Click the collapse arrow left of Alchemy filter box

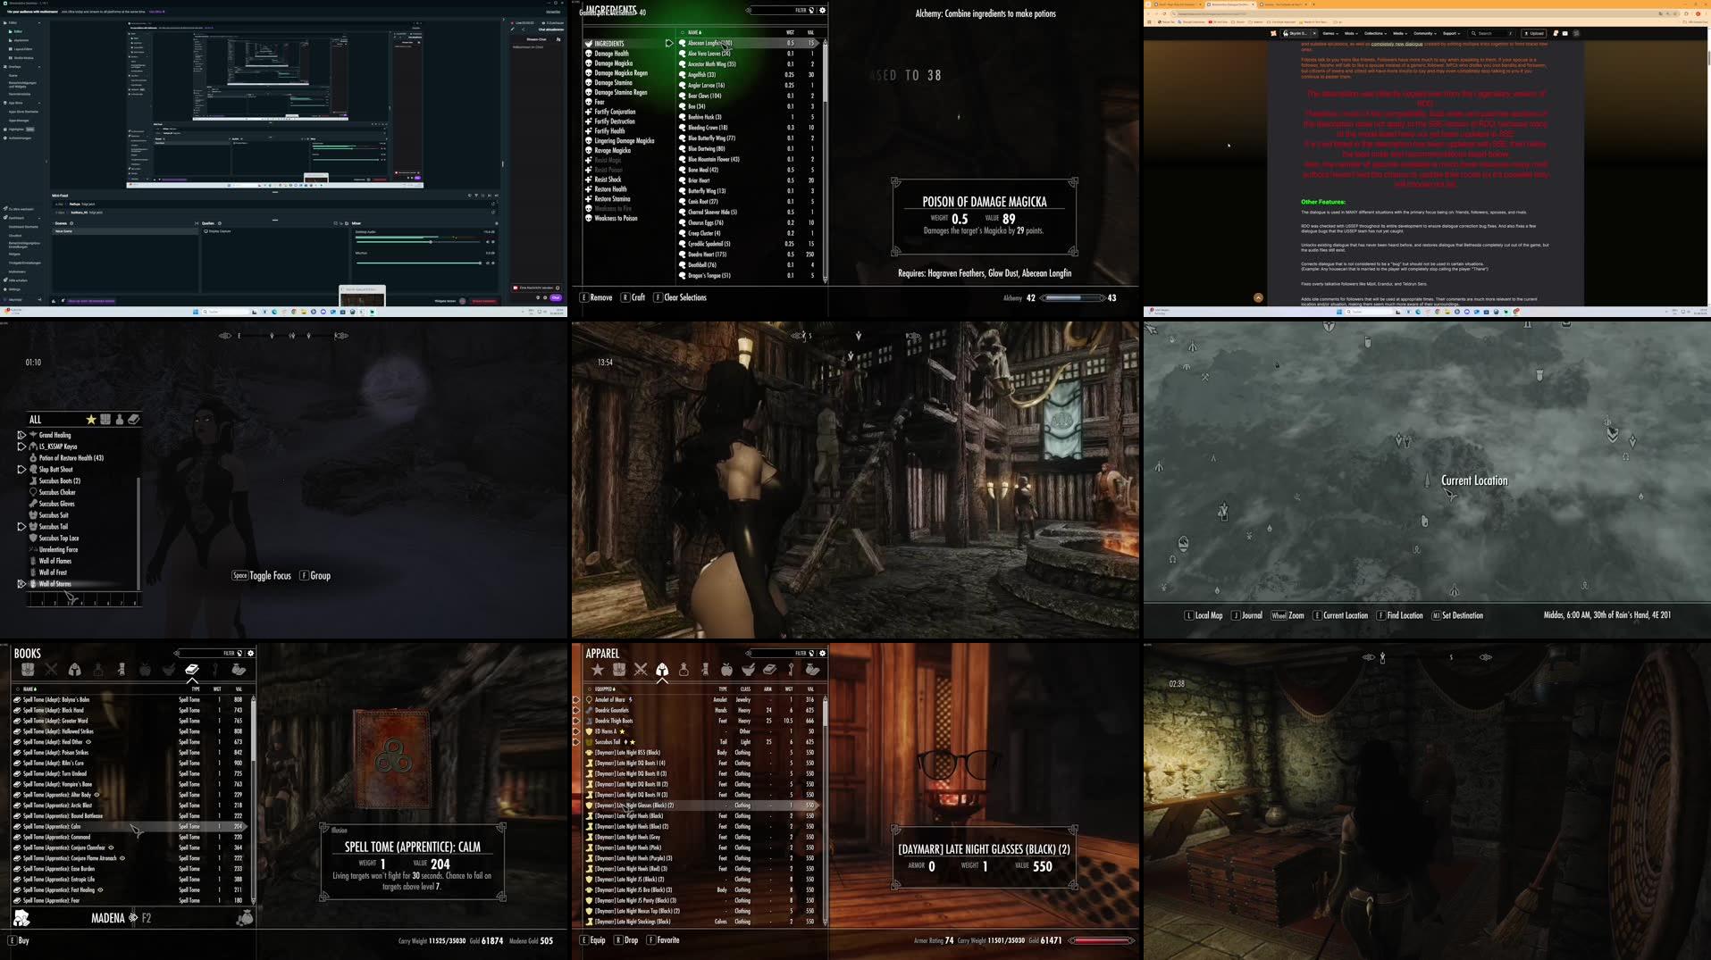pos(749,11)
